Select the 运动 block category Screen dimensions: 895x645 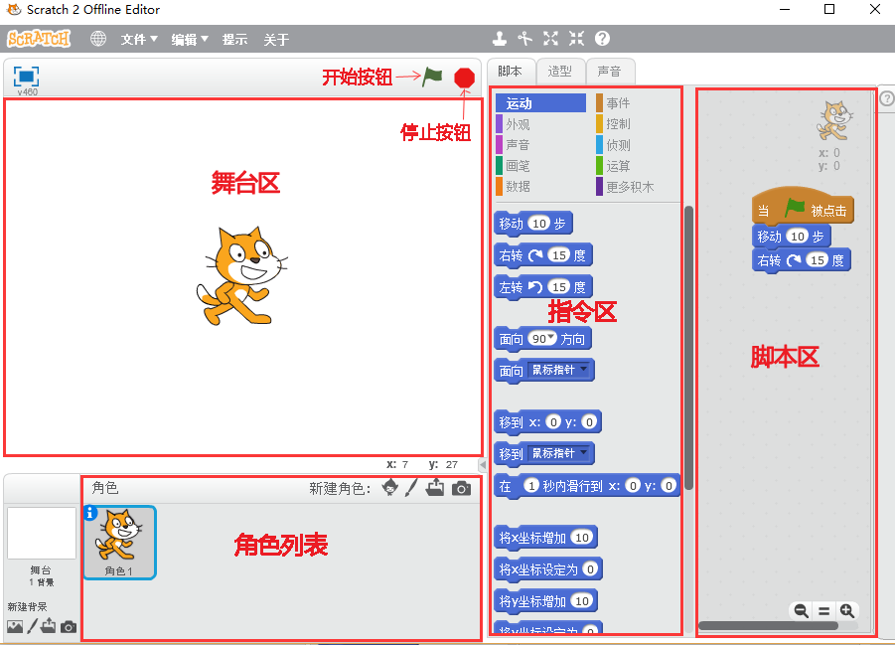(541, 103)
